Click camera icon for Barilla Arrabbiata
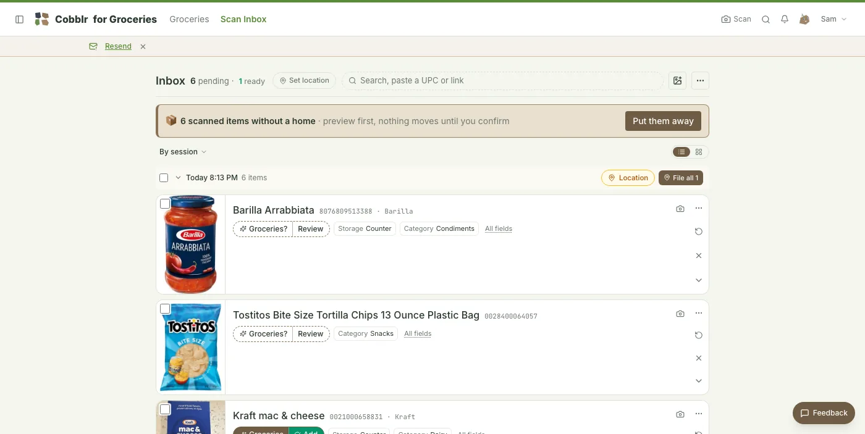This screenshot has width=865, height=434. 680,209
